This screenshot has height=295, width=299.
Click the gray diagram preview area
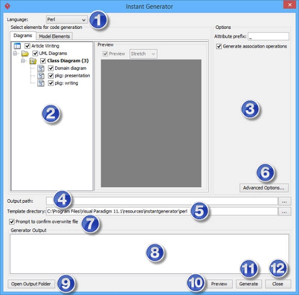coord(151,123)
